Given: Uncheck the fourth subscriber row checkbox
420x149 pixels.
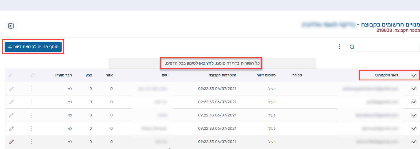Looking at the screenshot, I should click(414, 129).
